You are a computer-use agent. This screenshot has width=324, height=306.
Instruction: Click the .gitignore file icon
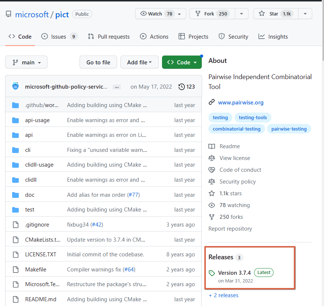click(x=16, y=225)
